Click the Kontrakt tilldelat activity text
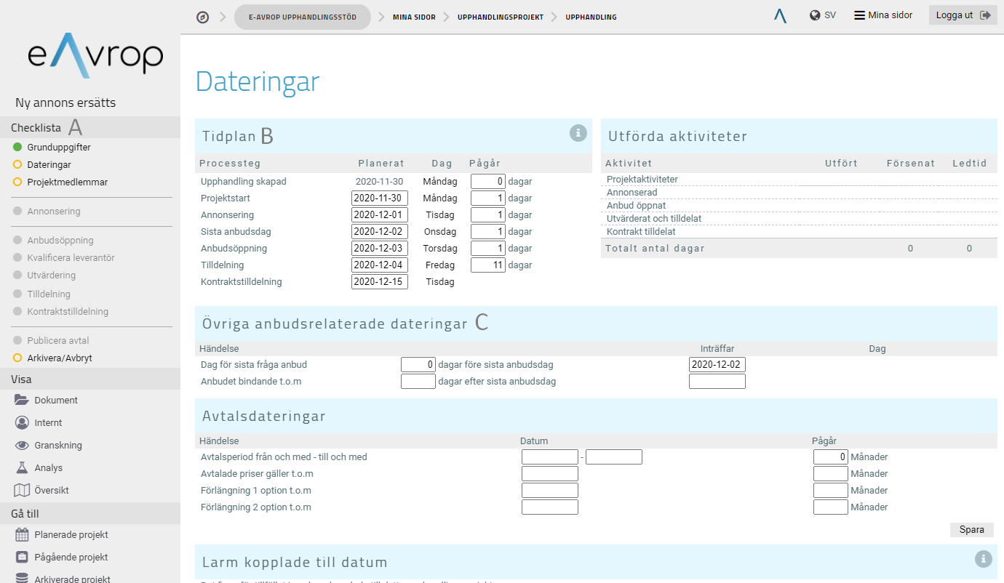 (x=642, y=232)
